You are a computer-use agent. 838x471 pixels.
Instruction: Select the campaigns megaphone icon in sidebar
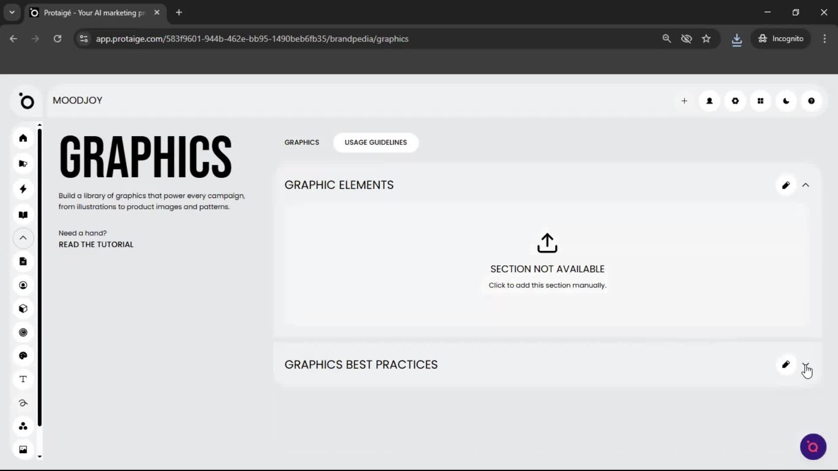(23, 163)
